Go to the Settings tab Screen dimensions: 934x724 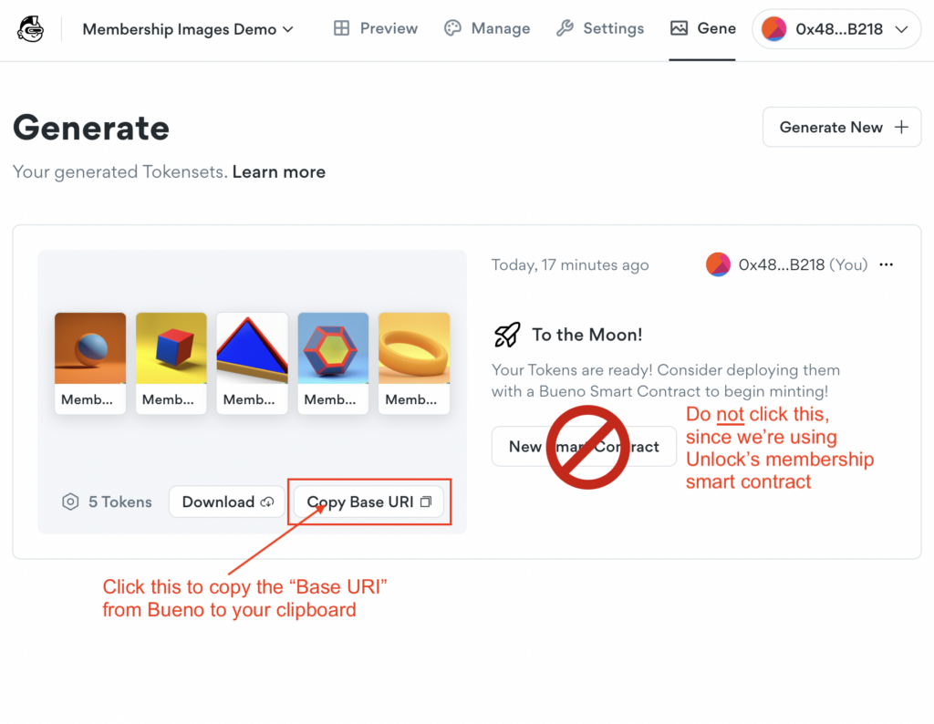pyautogui.click(x=600, y=28)
